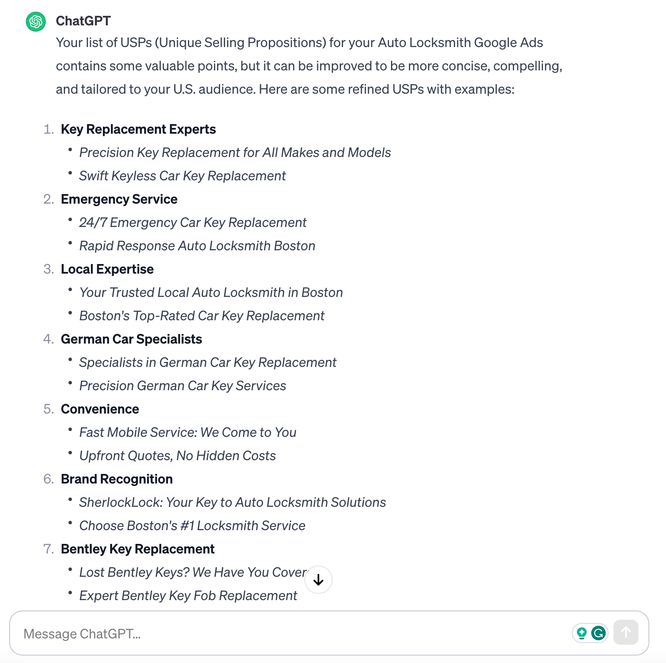666x663 pixels.
Task: Click the Brand Recognition heading
Action: click(117, 479)
